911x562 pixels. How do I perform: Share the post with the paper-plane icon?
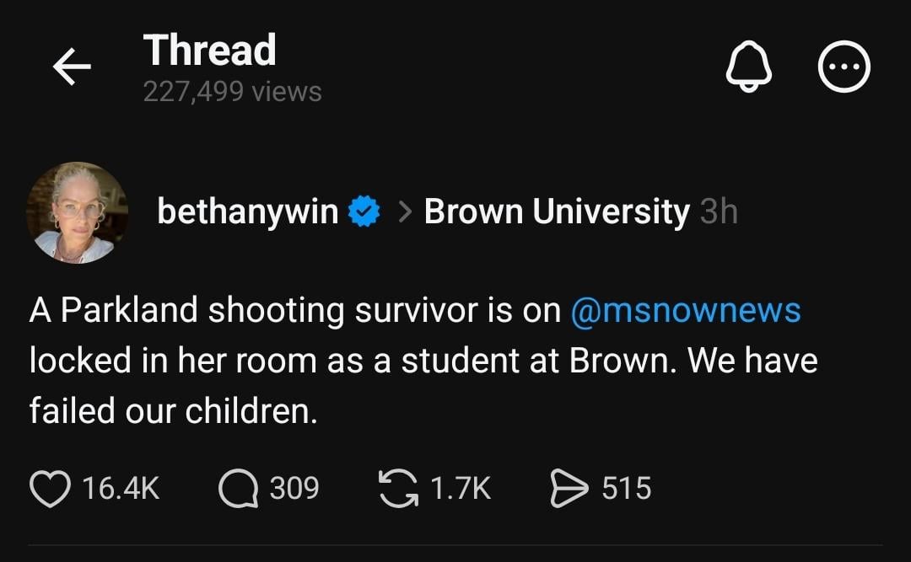[569, 489]
